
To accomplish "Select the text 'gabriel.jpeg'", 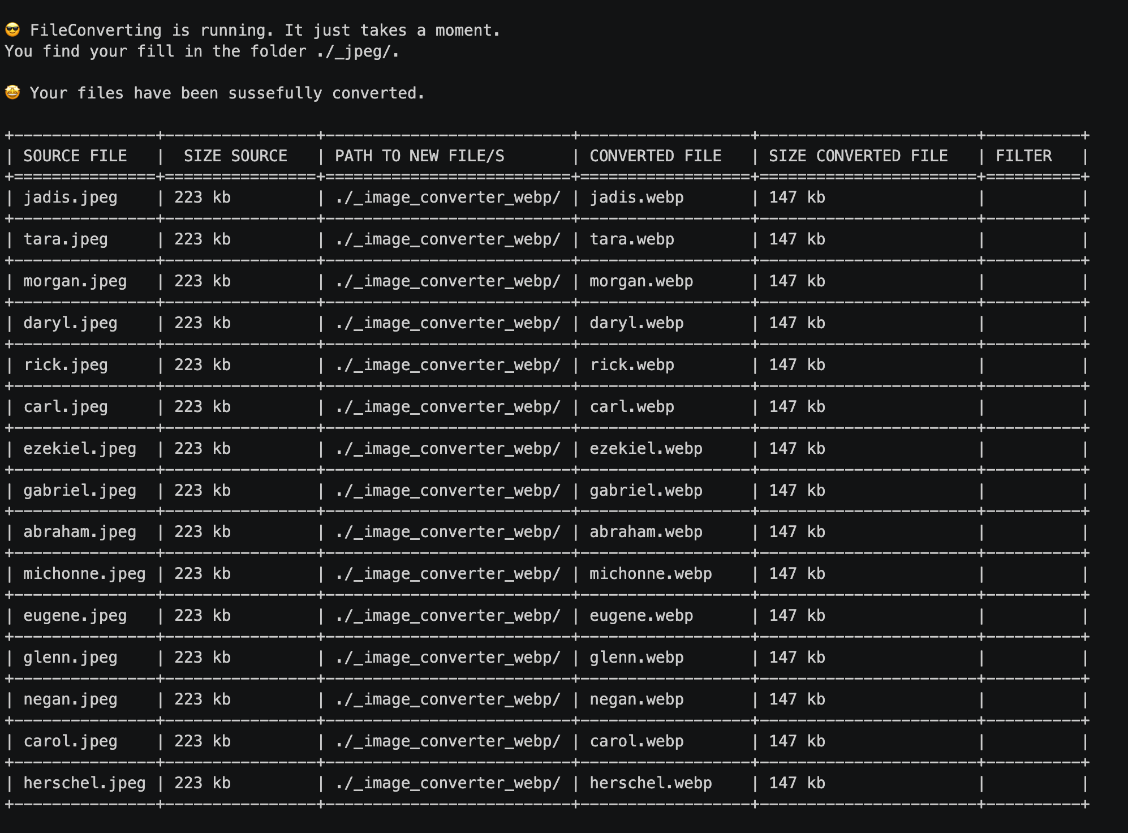I will click(80, 491).
